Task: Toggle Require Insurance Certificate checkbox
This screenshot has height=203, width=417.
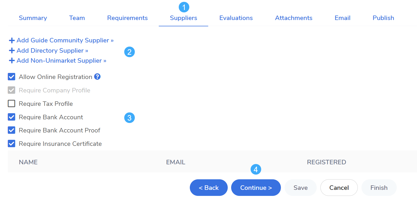Action: tap(12, 143)
